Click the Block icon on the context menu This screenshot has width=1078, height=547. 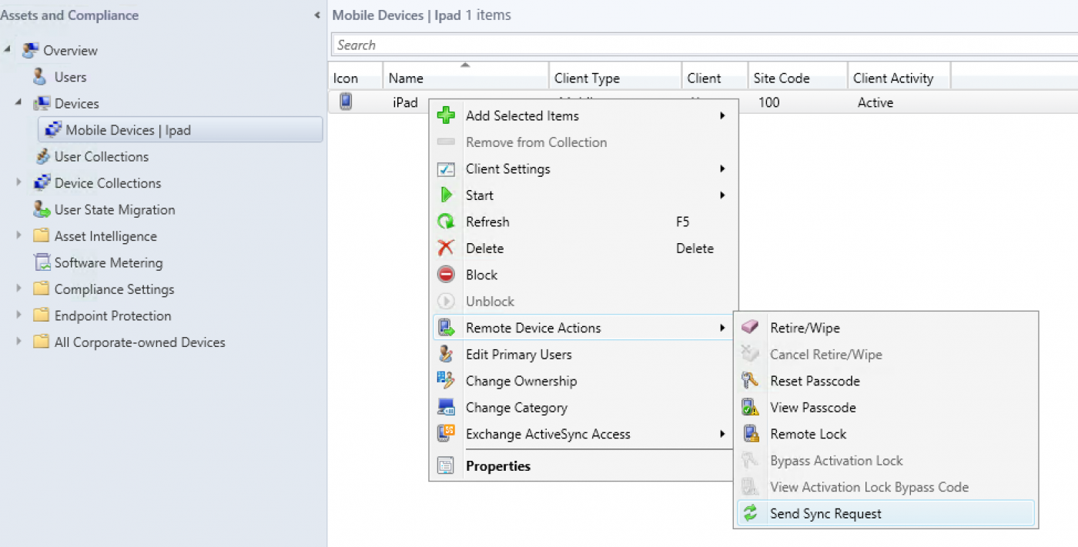pos(447,274)
